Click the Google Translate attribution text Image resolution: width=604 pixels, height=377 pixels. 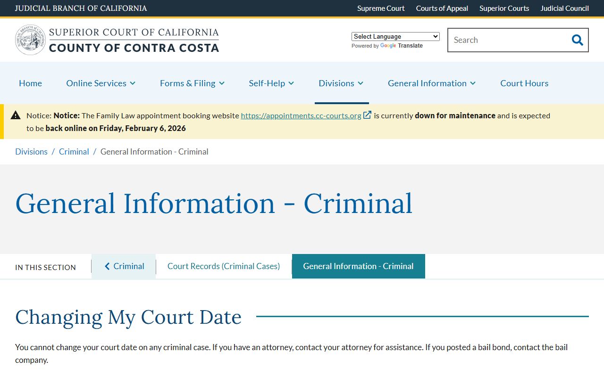(387, 46)
